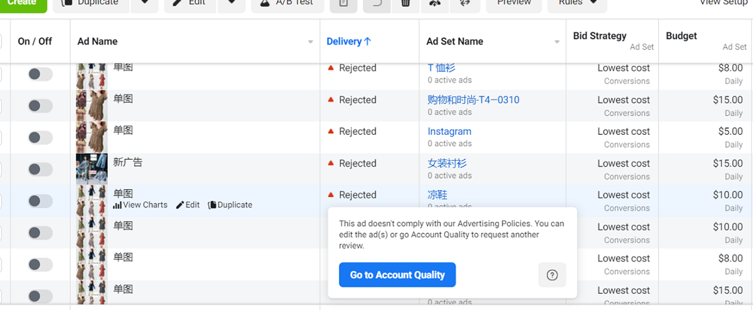Expand the Ad Name column dropdown arrow
The width and height of the screenshot is (753, 310).
click(x=311, y=42)
